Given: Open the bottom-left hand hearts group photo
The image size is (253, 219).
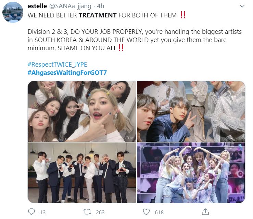Looking at the screenshot, I should pos(82,173).
